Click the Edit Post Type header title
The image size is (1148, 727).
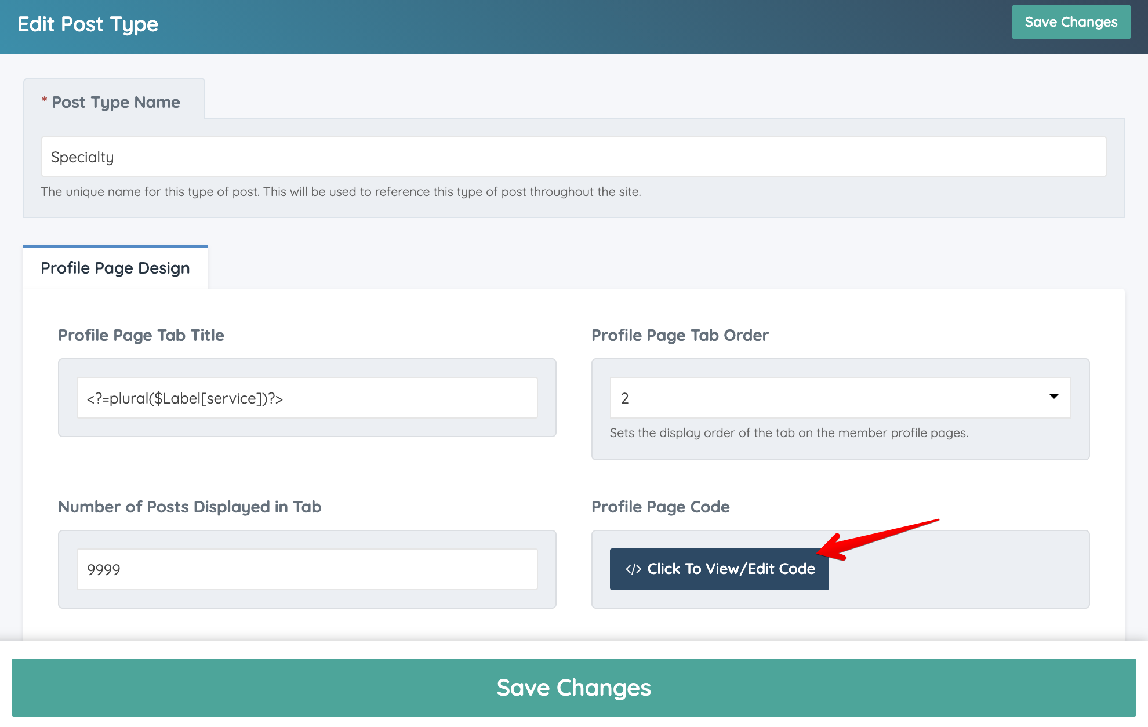click(x=88, y=24)
